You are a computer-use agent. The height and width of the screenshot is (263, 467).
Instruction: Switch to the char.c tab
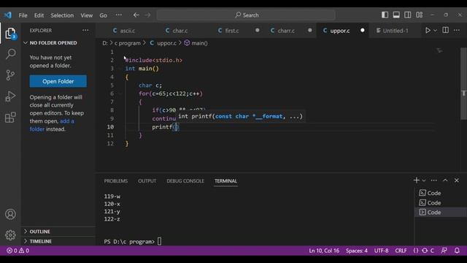(x=177, y=31)
